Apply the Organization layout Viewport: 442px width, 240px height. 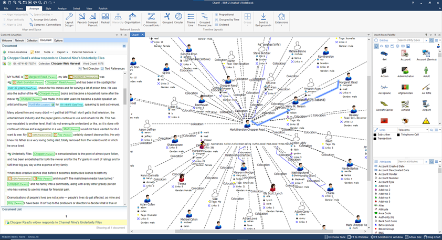pyautogui.click(x=132, y=19)
